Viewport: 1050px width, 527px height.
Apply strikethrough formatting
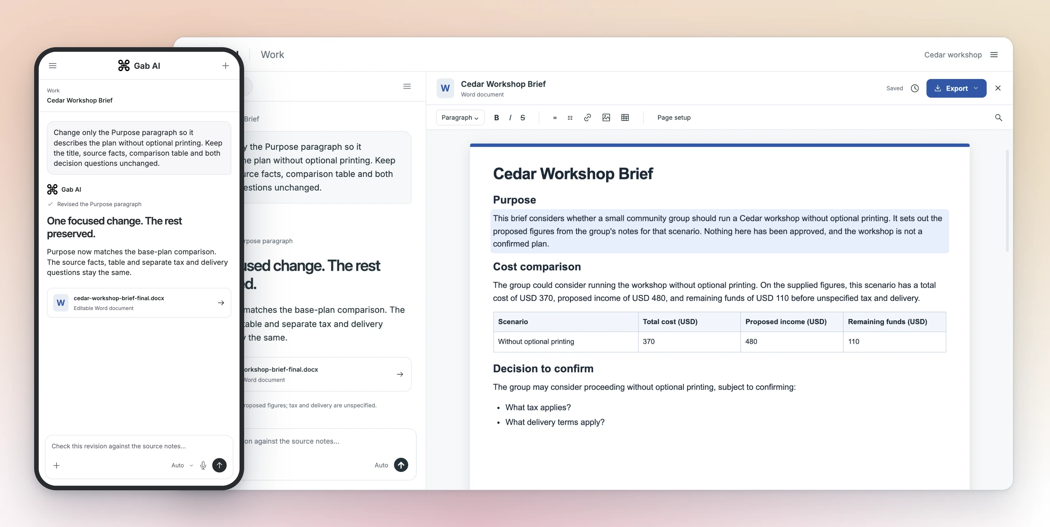pos(523,118)
